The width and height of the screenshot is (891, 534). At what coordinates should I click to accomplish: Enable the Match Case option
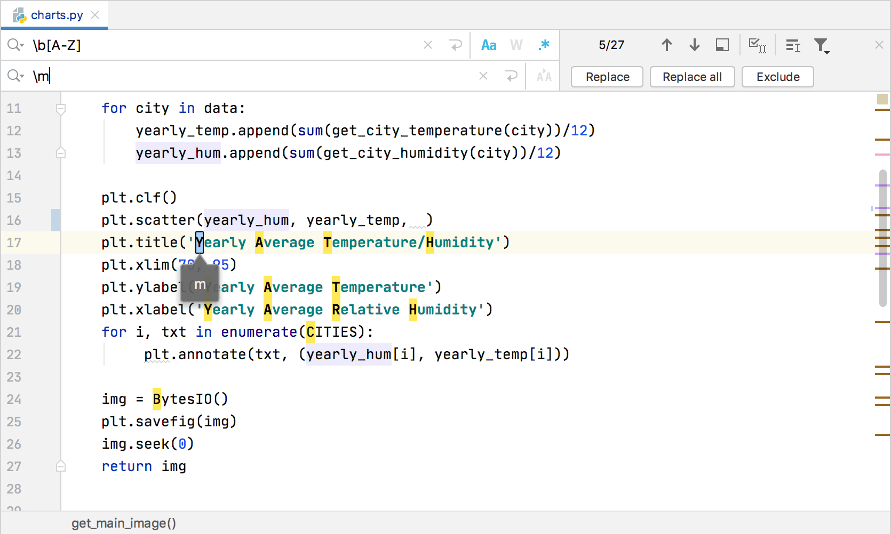(x=489, y=45)
